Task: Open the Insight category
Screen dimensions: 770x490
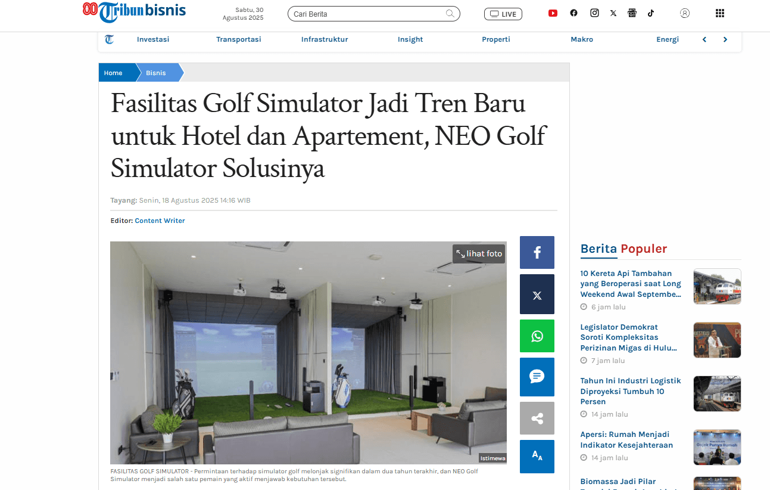Action: pos(410,39)
